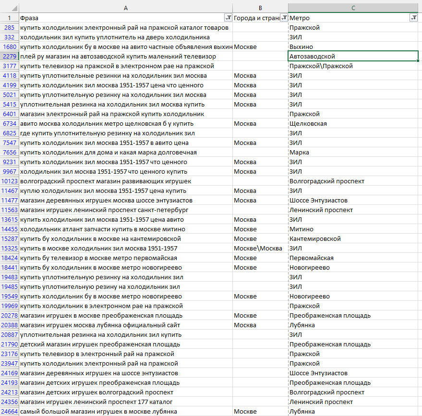This screenshot has width=422, height=416.
Task: Click cell Щелковская
Action: [353, 123]
